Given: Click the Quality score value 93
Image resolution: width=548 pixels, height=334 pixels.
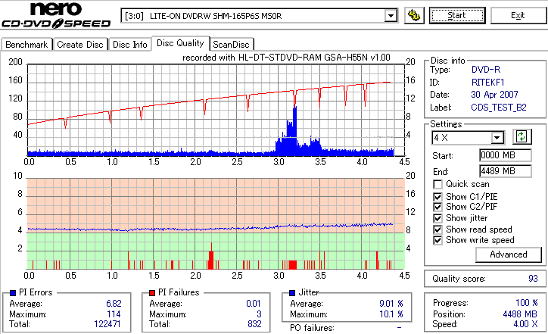Looking at the screenshot, I should tap(533, 279).
